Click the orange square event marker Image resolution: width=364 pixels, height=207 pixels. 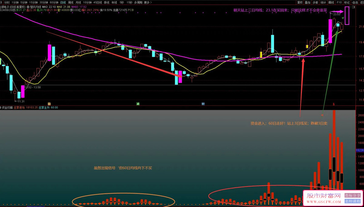(x=49, y=104)
